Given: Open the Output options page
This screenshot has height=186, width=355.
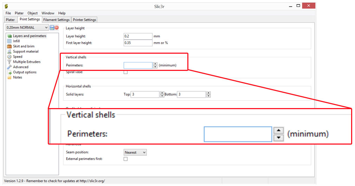Looking at the screenshot, I should pos(25,72).
